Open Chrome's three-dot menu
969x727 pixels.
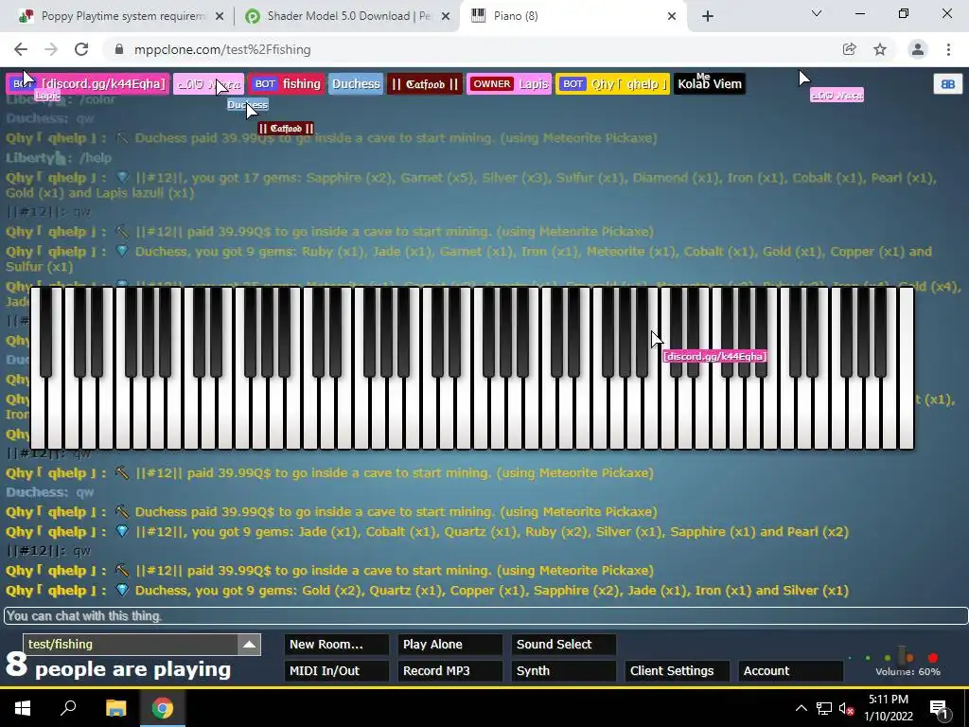(x=948, y=49)
